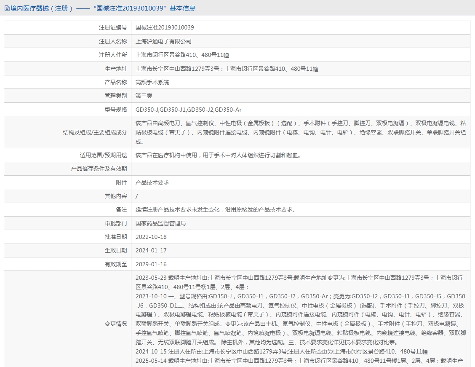Select the expiry date 2029-01-16

(x=151, y=264)
